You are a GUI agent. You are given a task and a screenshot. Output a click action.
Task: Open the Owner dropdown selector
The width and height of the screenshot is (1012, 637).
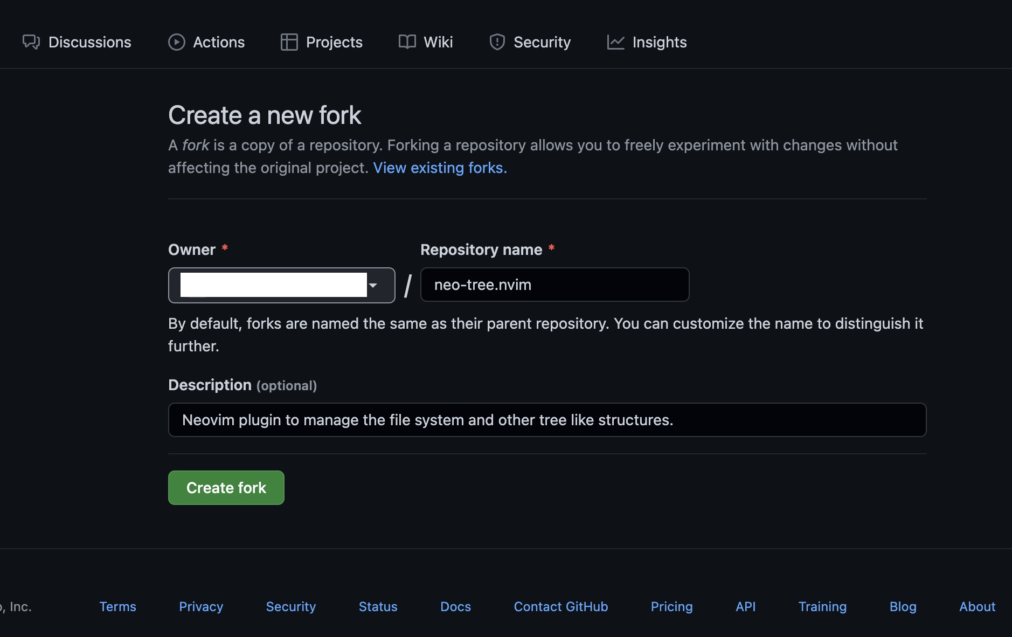click(282, 285)
